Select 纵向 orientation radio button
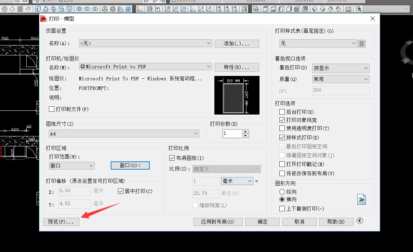 click(x=282, y=192)
